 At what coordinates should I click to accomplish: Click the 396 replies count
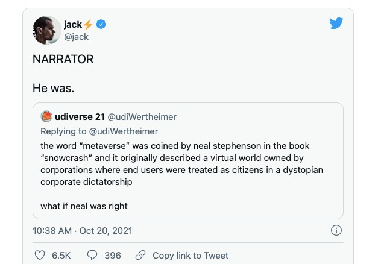[x=113, y=256]
